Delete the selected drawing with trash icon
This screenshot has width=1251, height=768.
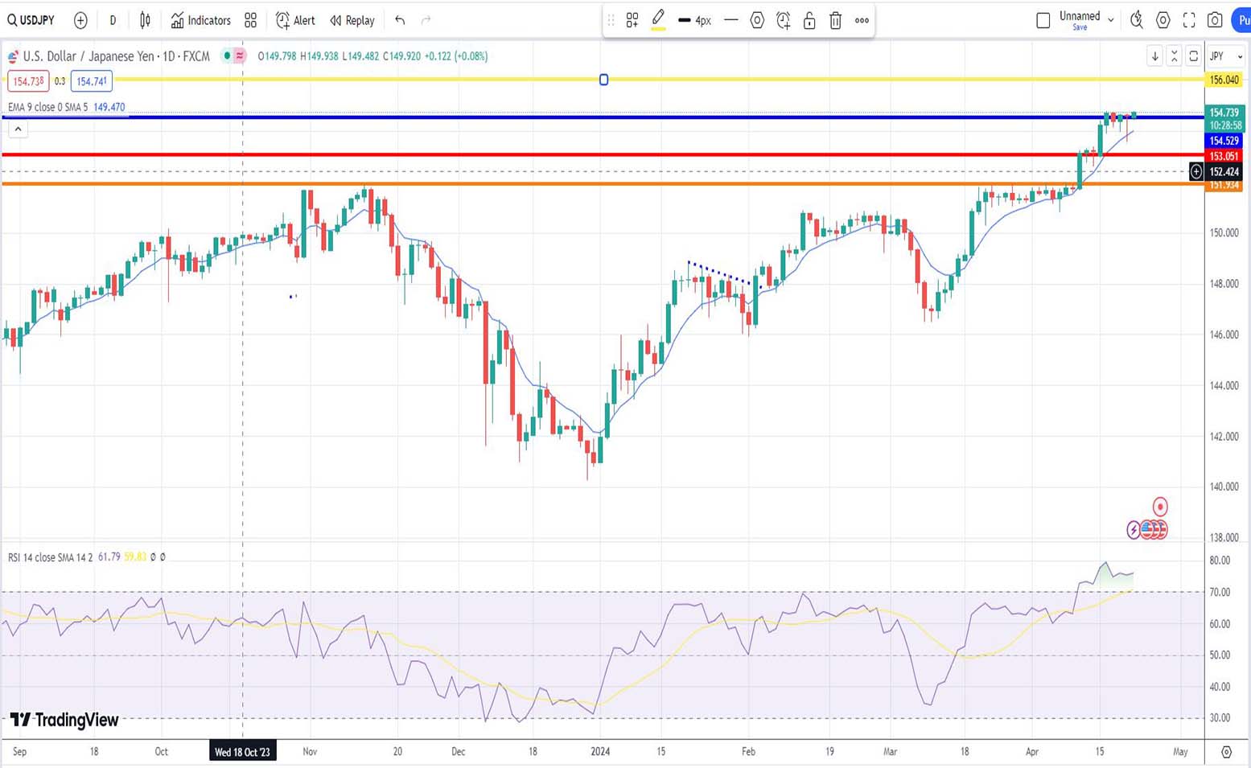[835, 20]
